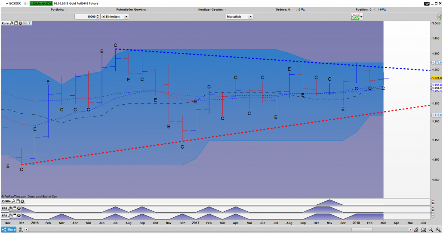Click the 1.500 price axis label
The height and width of the screenshot is (234, 443).
pos(437,23)
